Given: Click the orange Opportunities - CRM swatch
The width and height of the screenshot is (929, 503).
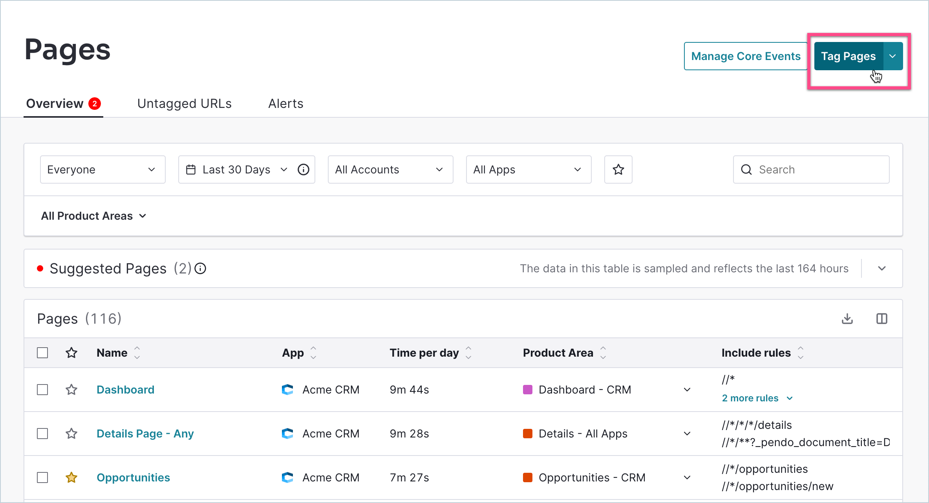Looking at the screenshot, I should [x=528, y=477].
